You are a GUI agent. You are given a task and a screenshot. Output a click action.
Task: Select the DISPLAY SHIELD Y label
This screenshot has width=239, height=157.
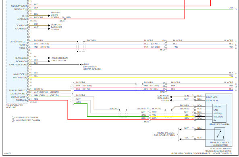coord(18,90)
